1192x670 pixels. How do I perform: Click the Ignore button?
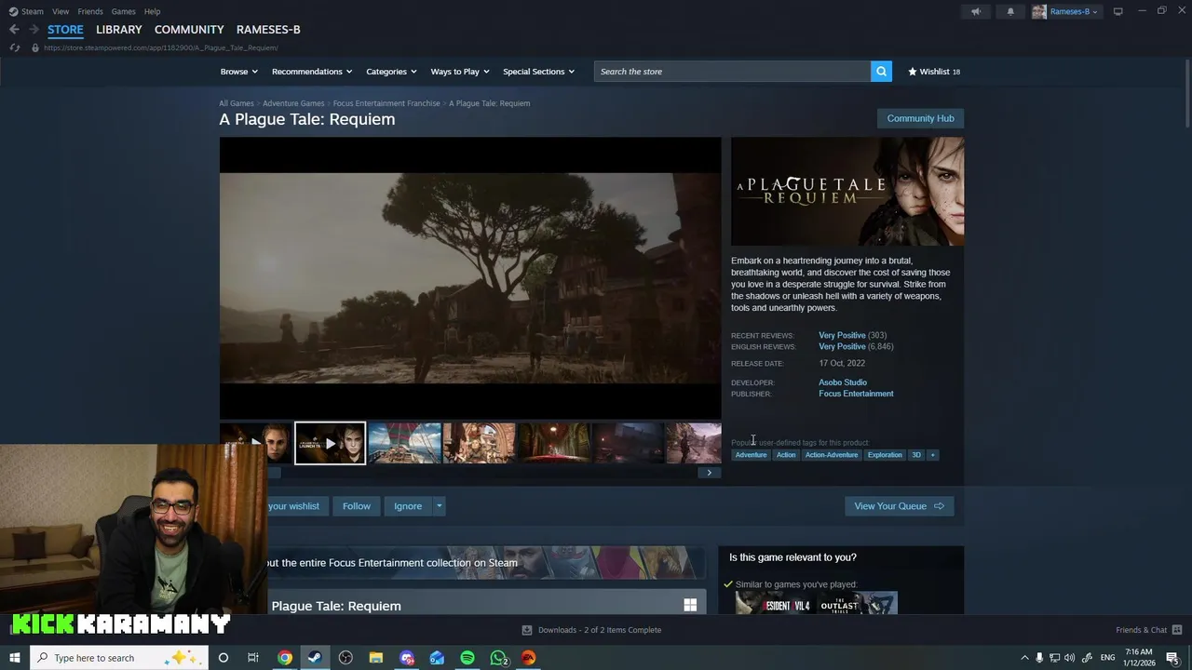point(408,506)
